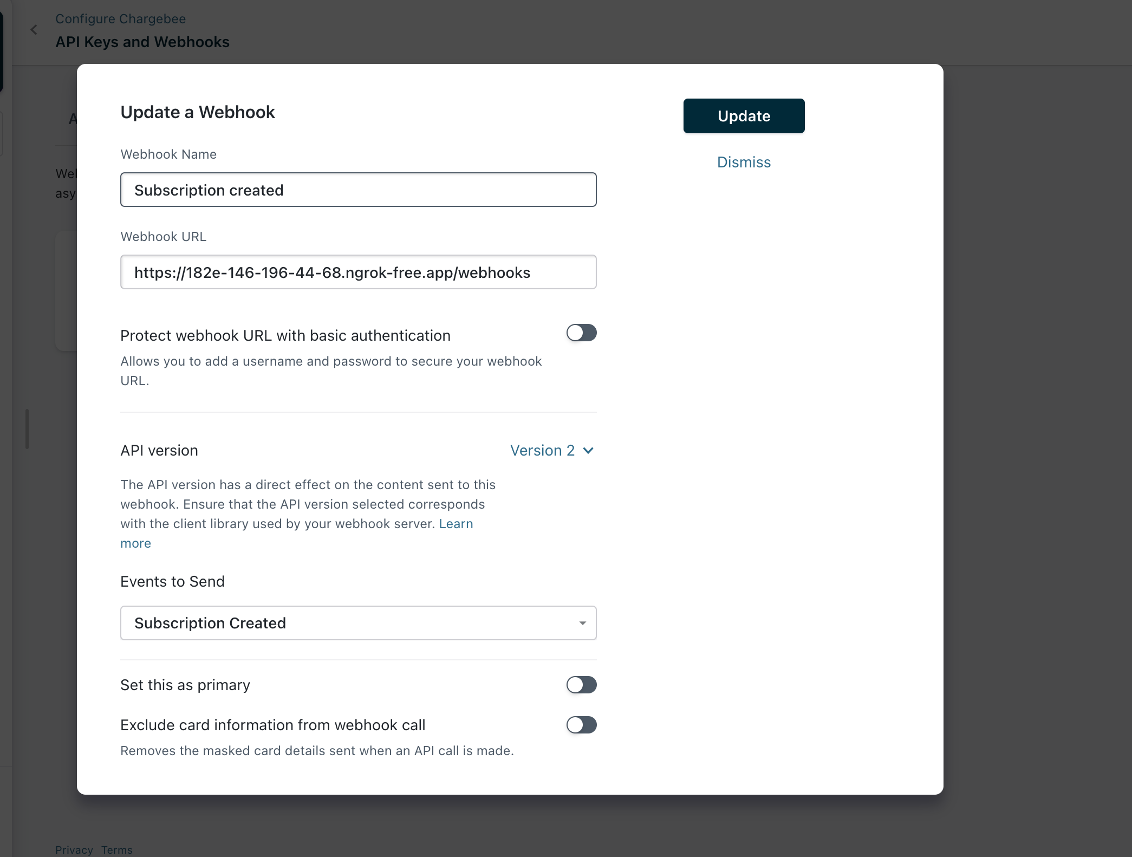Toggle Protect webhook URL with basic authentication
The image size is (1132, 857).
[582, 333]
